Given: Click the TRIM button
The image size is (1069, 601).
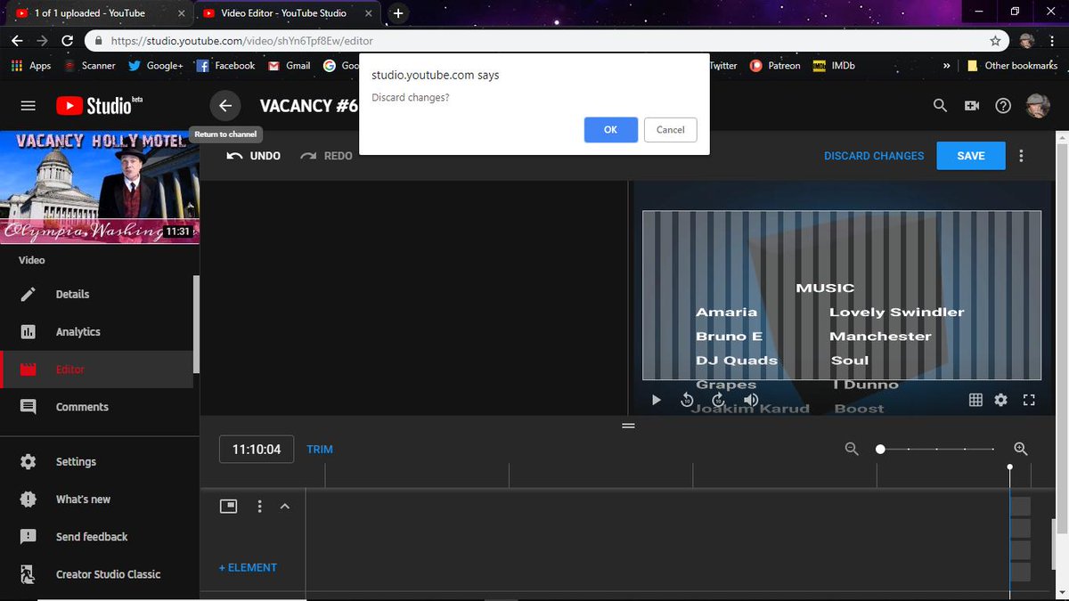Looking at the screenshot, I should coord(320,450).
